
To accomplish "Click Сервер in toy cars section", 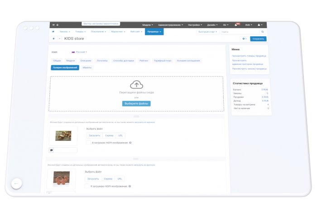I will (109, 135).
